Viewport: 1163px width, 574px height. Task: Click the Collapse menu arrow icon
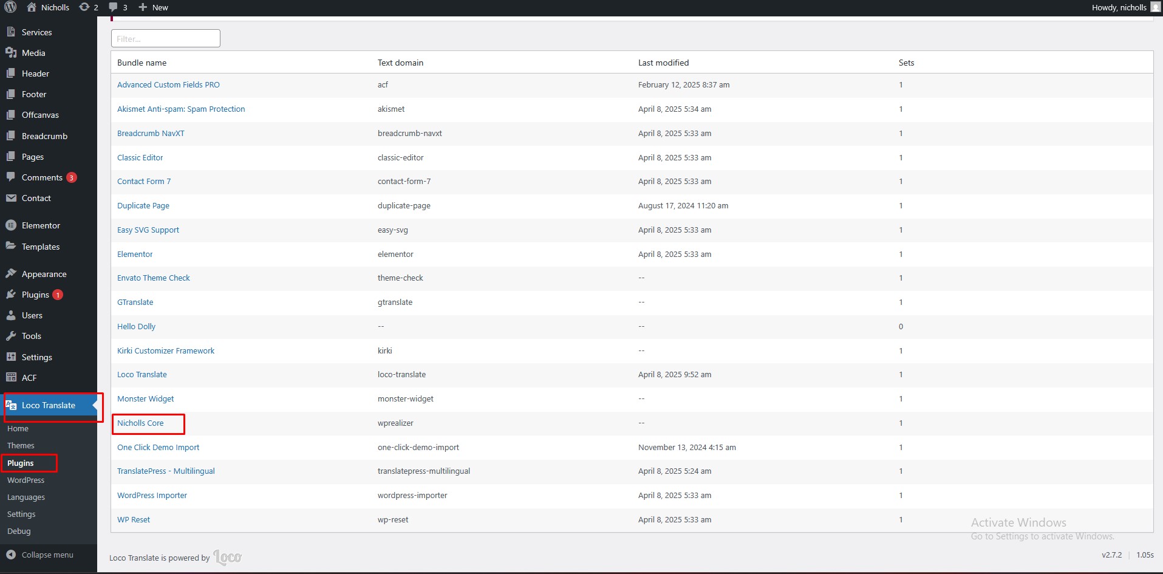[x=11, y=555]
